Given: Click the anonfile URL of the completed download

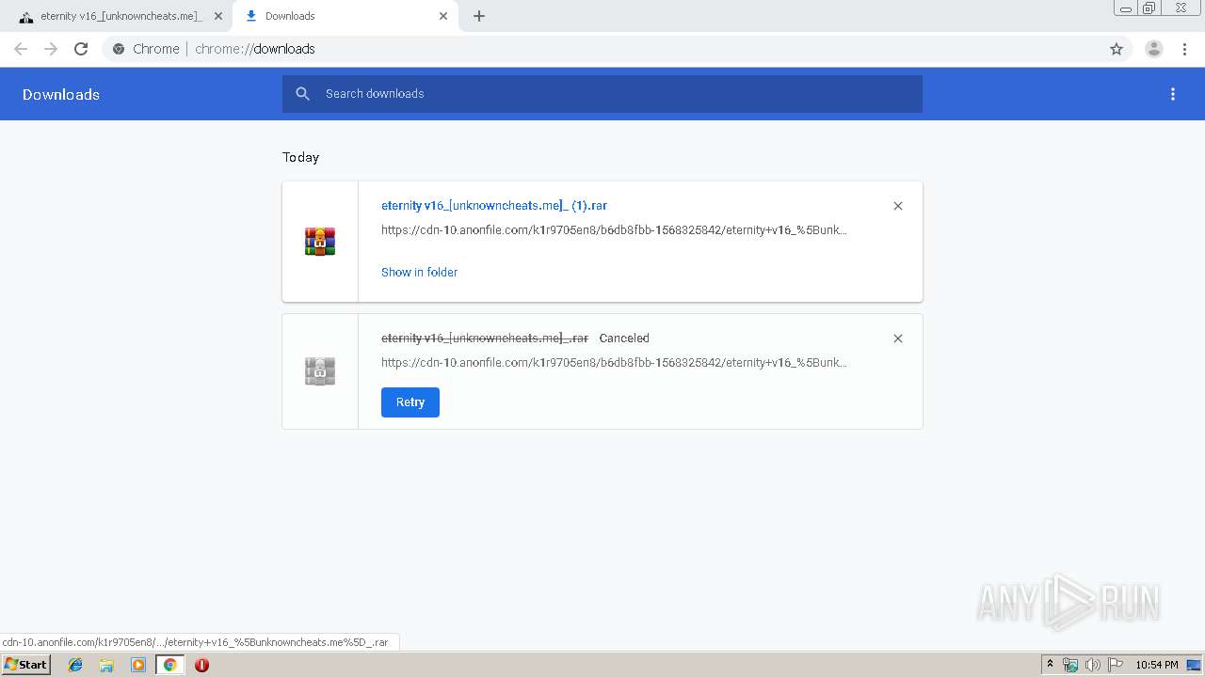Looking at the screenshot, I should (614, 229).
